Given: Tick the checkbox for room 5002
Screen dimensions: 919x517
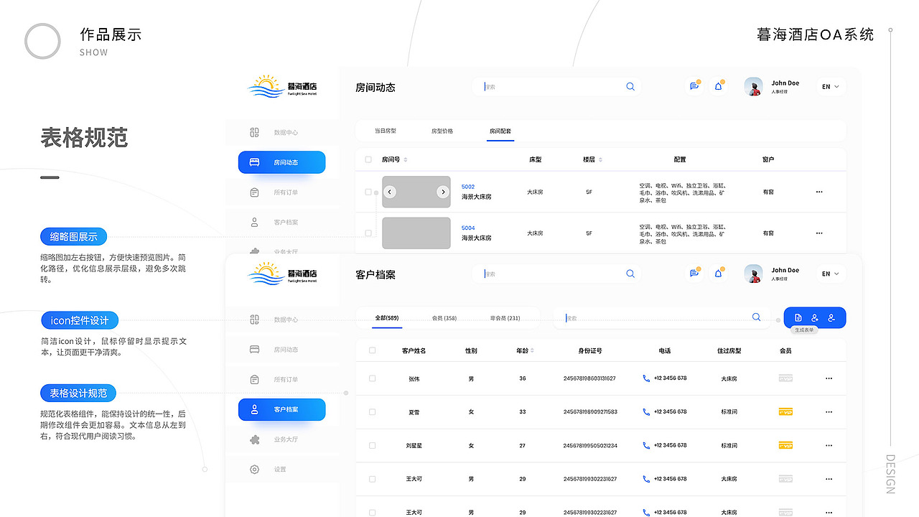Looking at the screenshot, I should click(369, 192).
